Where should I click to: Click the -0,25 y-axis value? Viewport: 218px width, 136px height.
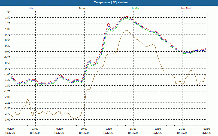pyautogui.click(x=7, y=57)
